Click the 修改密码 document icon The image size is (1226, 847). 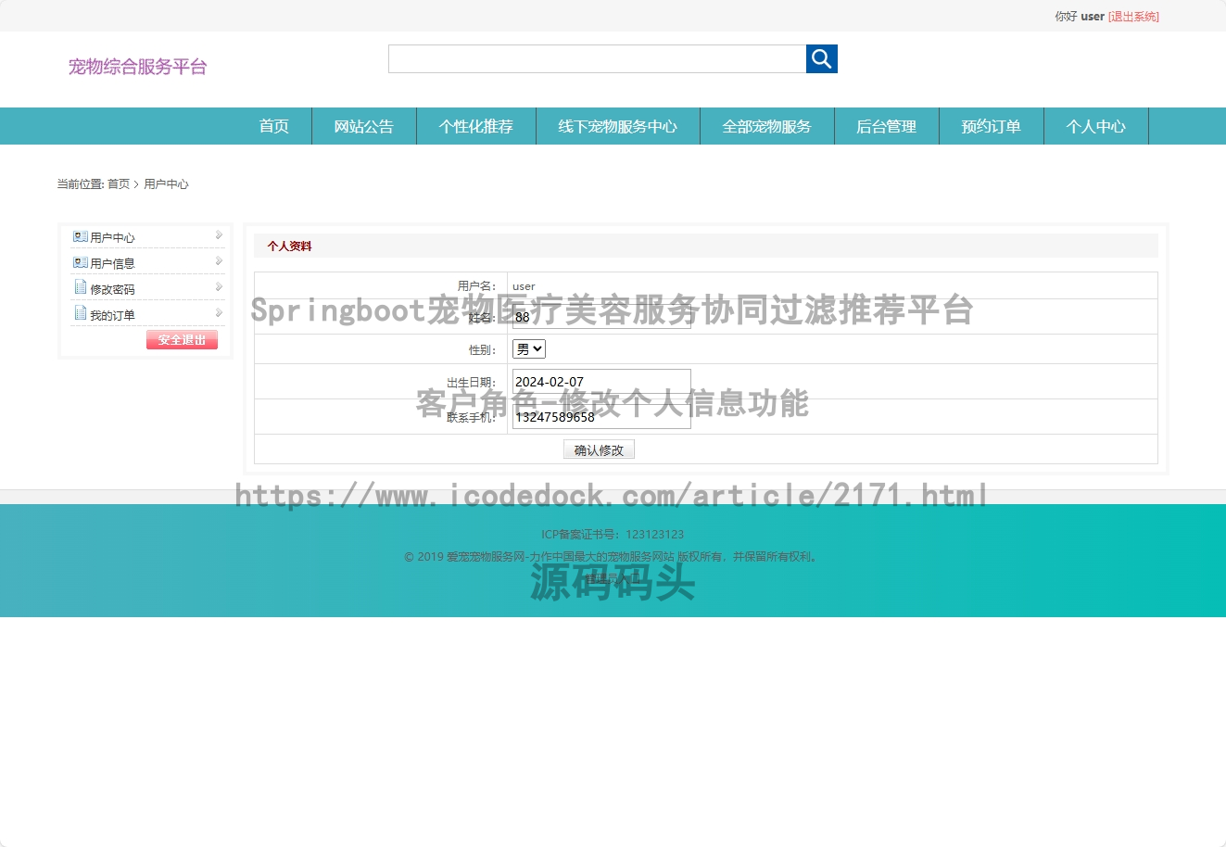click(81, 288)
